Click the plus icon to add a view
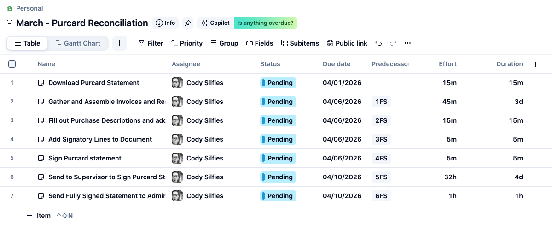The width and height of the screenshot is (552, 234). pos(119,43)
